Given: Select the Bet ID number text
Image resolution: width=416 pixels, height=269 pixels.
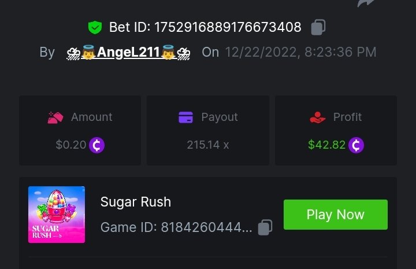Looking at the screenshot, I should (x=226, y=27).
